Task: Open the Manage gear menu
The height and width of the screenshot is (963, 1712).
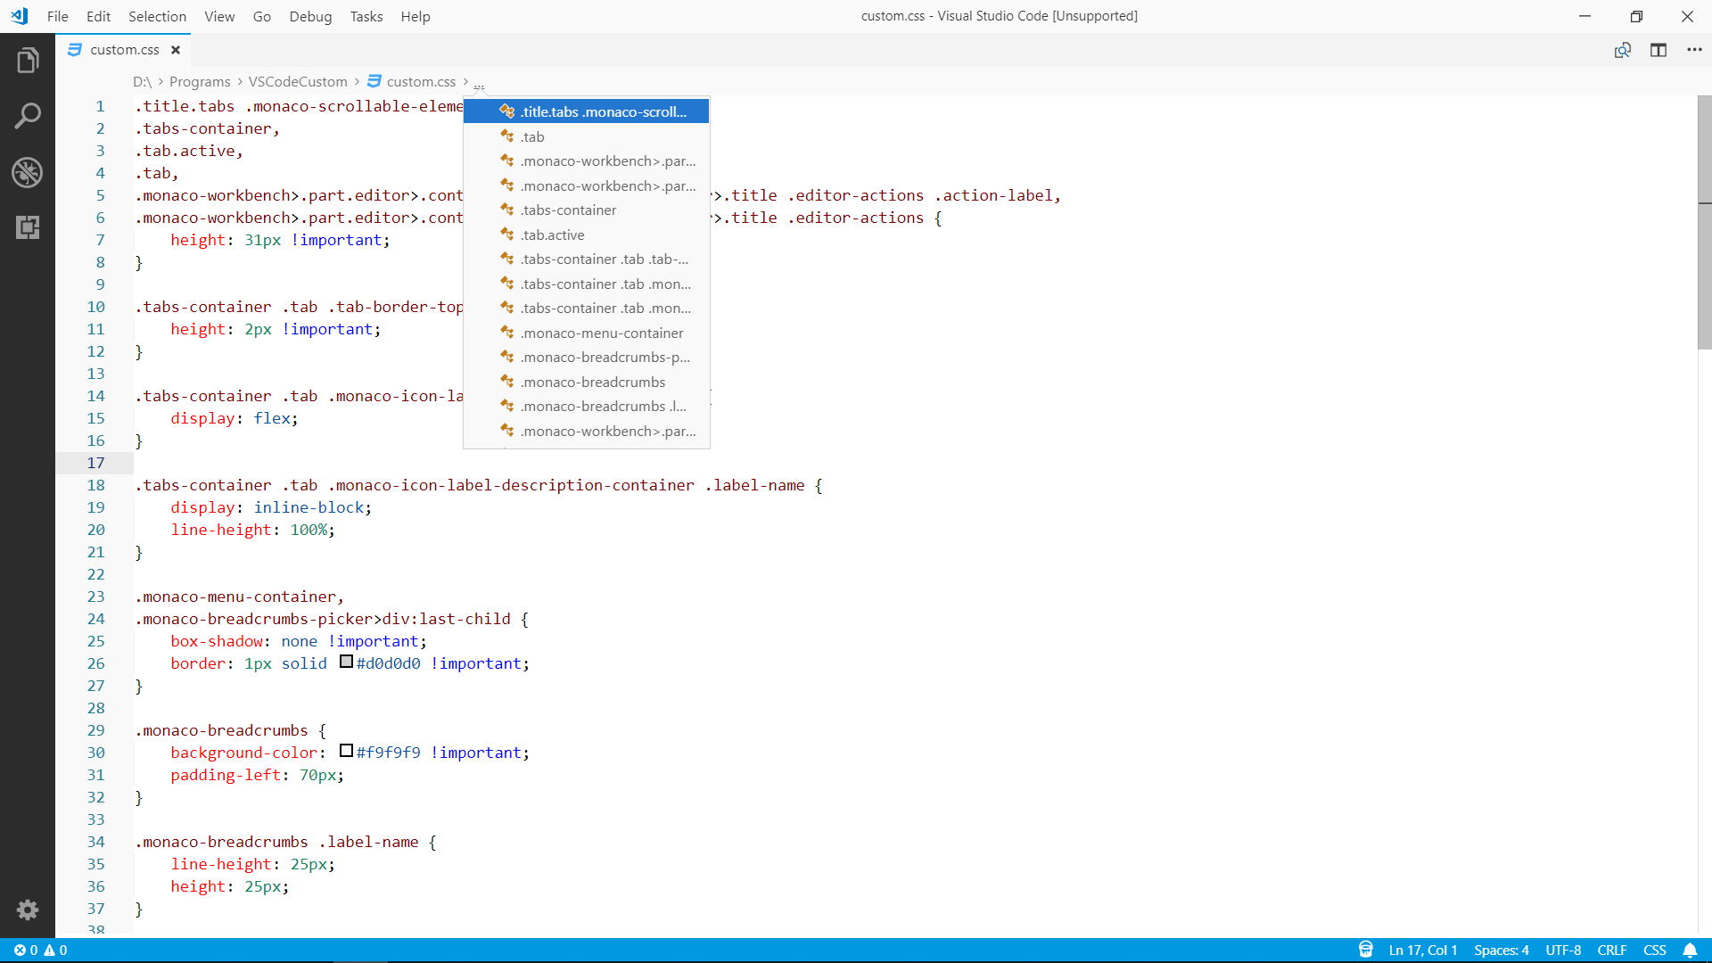Action: click(28, 909)
